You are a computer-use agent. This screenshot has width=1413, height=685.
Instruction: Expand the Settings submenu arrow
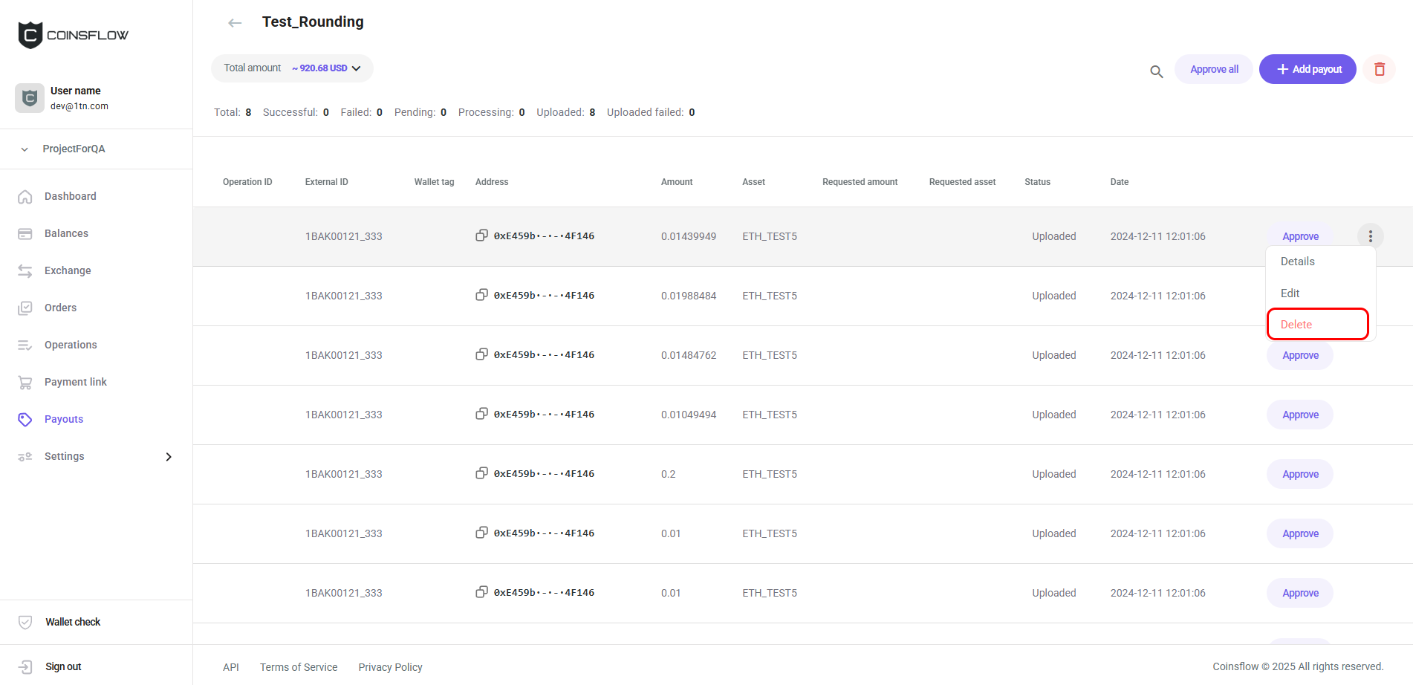tap(169, 457)
